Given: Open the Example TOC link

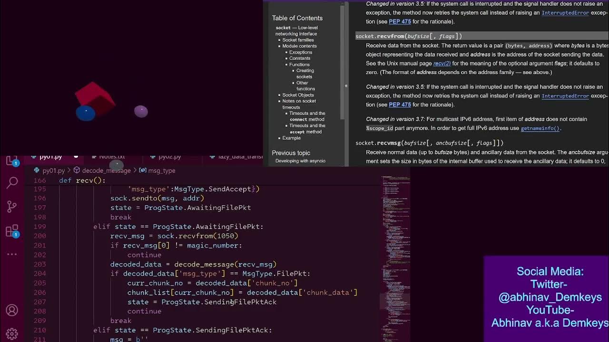Looking at the screenshot, I should click(x=291, y=138).
